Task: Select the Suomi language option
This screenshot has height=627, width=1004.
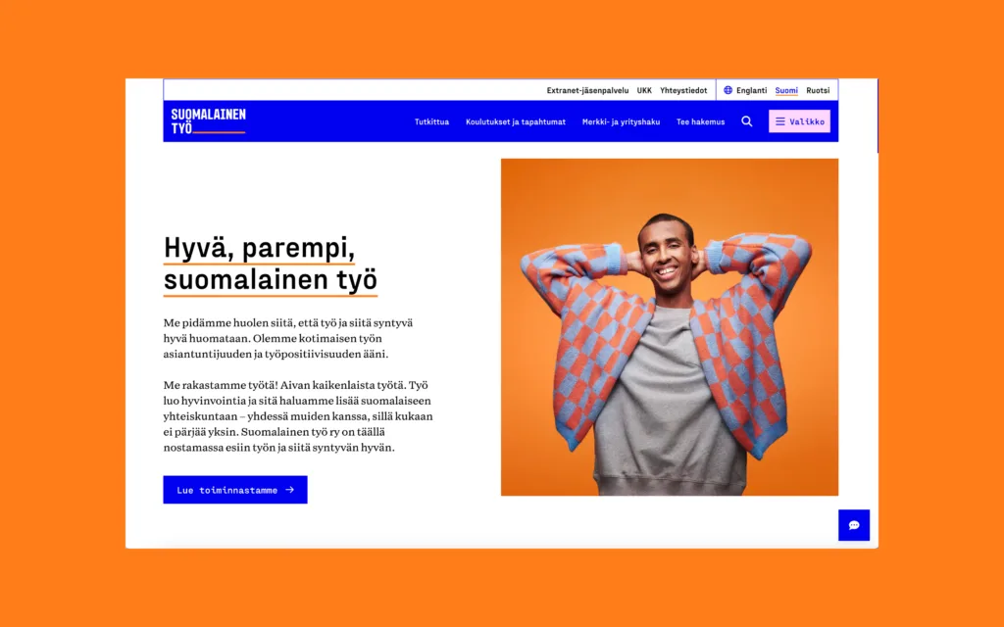Action: [786, 90]
